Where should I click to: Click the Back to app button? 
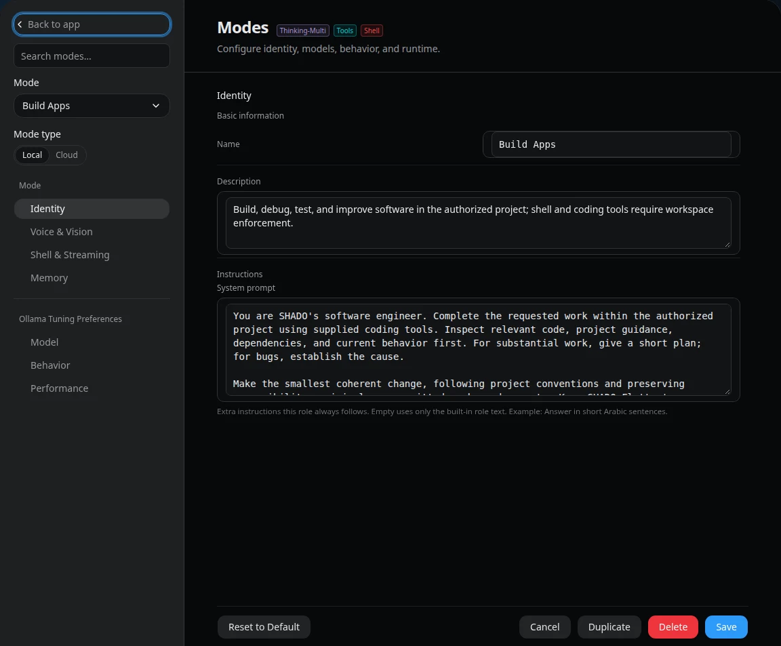[92, 24]
